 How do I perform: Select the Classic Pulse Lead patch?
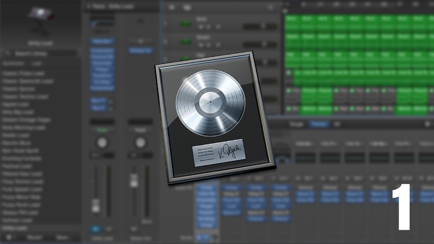click(23, 73)
